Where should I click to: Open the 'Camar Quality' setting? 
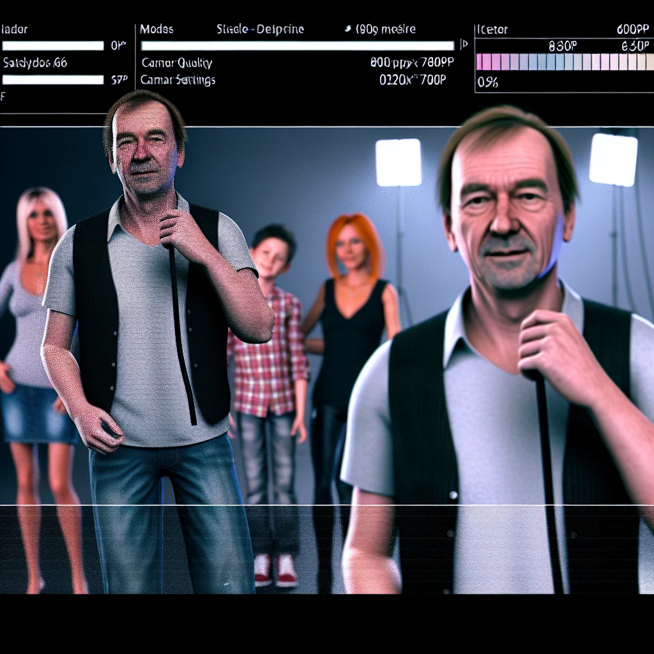click(176, 63)
